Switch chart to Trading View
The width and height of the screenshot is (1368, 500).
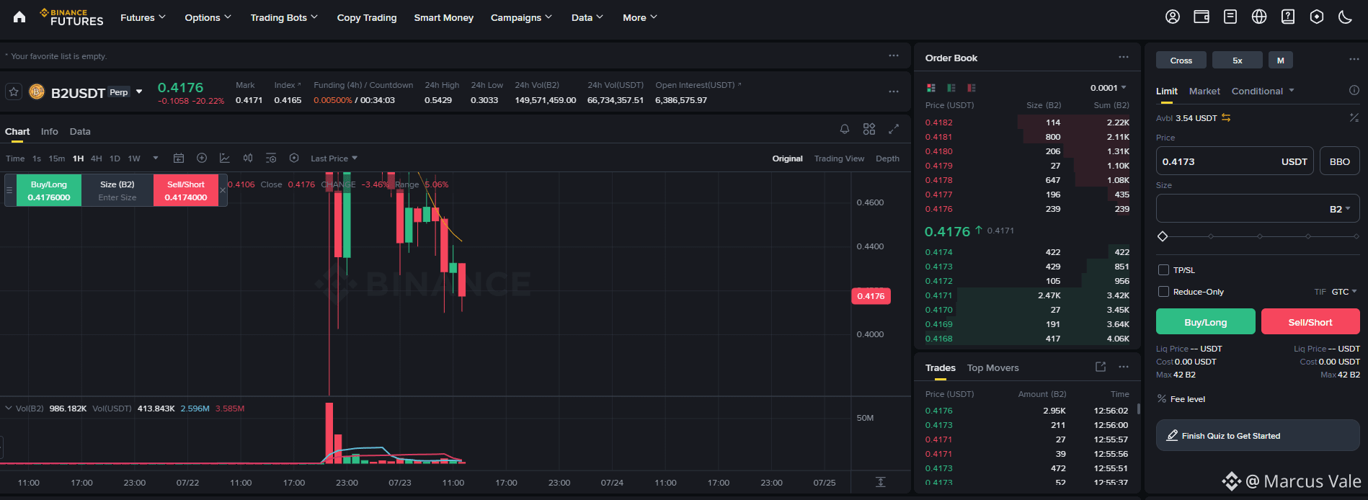click(839, 159)
